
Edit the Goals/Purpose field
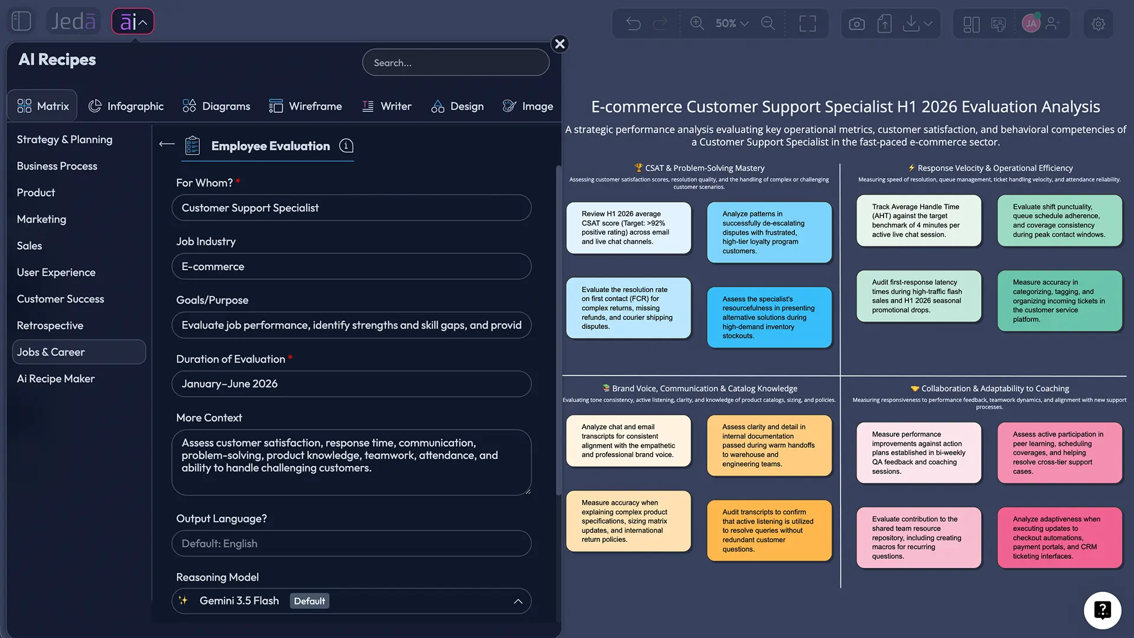point(351,325)
